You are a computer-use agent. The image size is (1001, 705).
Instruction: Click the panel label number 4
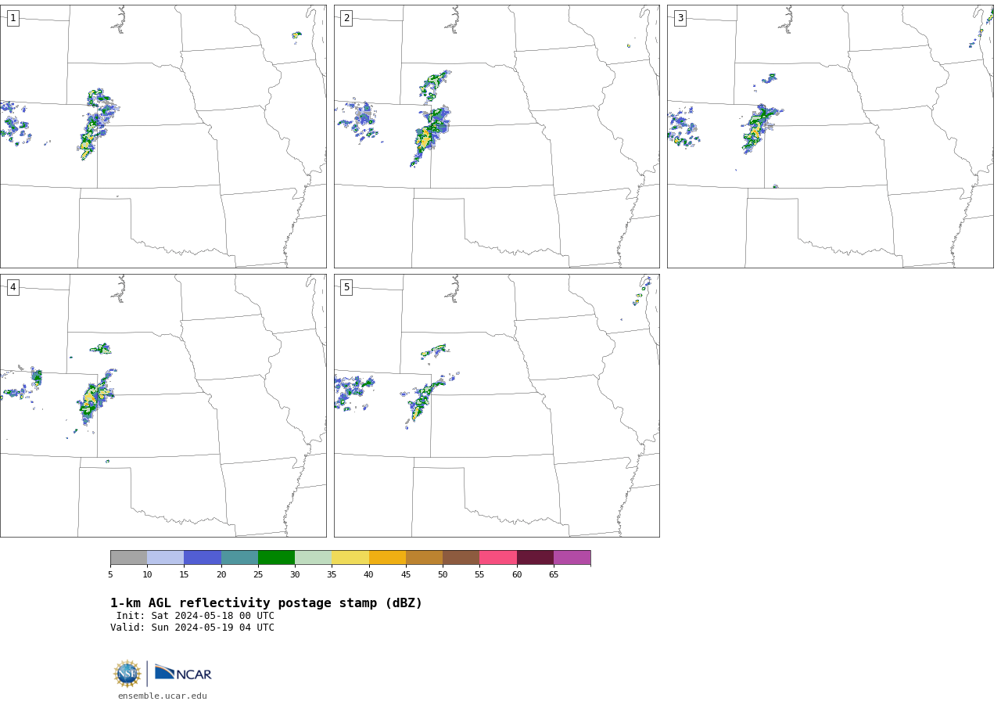tap(13, 287)
